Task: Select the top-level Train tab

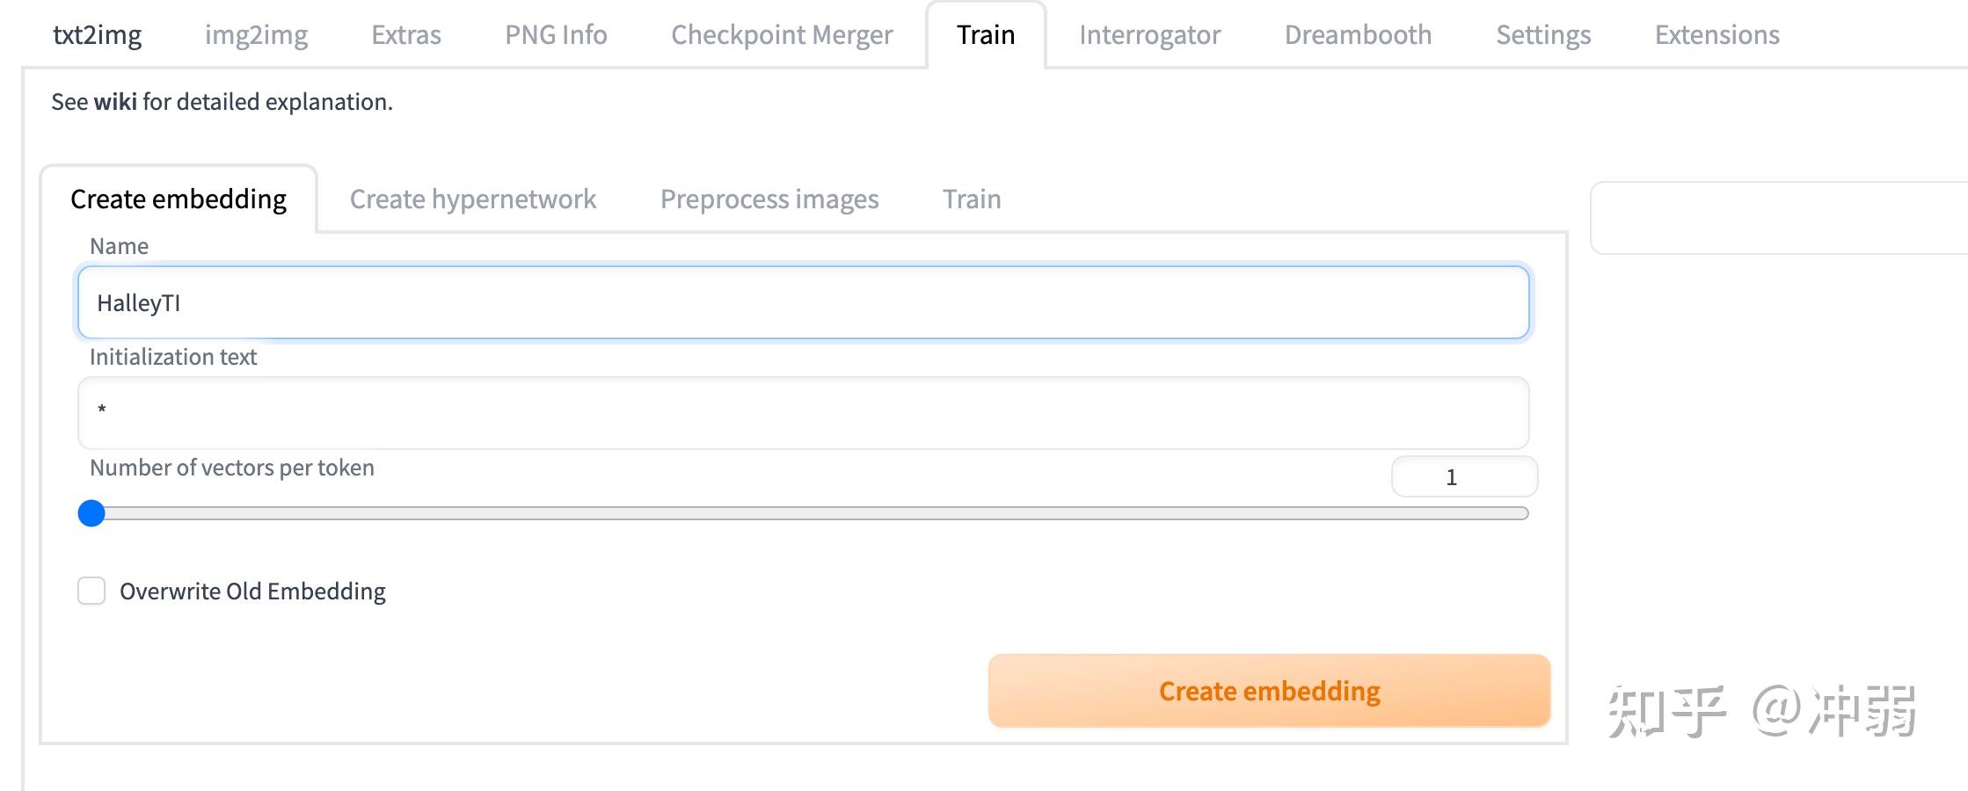Action: click(986, 35)
